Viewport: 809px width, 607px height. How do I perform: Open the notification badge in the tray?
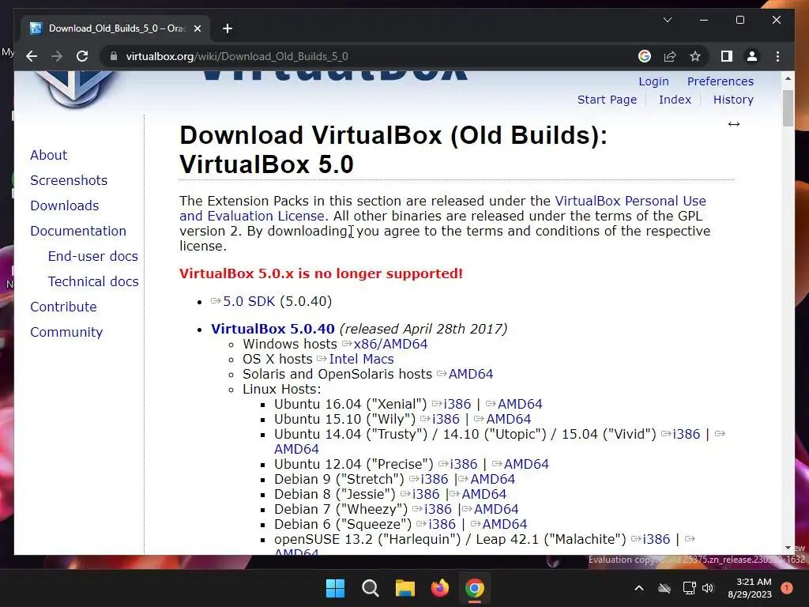[787, 588]
